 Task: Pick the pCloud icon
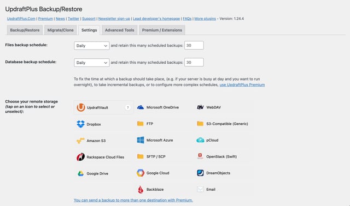click(200, 140)
